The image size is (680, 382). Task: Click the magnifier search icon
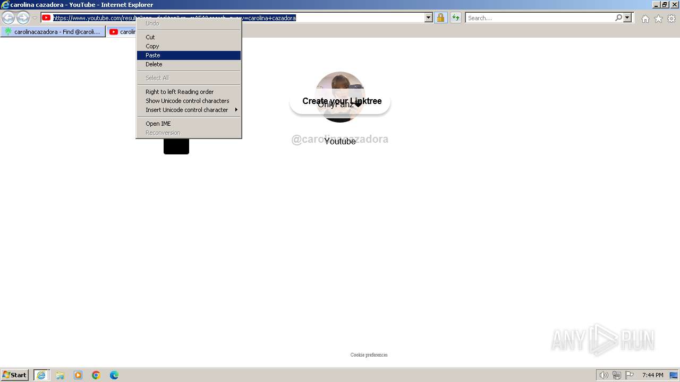(618, 18)
